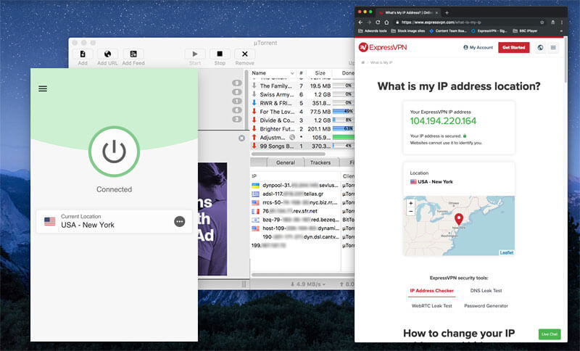Click Add torrent icon in µTorrent toolbar
Viewport: 580px width, 351px height.
point(83,54)
